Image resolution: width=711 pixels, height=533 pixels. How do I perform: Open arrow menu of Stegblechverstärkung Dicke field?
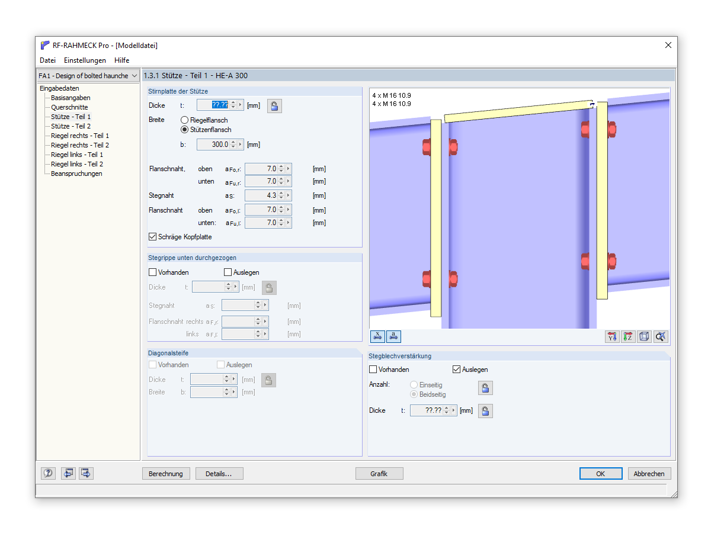point(454,410)
